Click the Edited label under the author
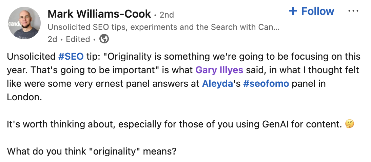 pos(78,39)
